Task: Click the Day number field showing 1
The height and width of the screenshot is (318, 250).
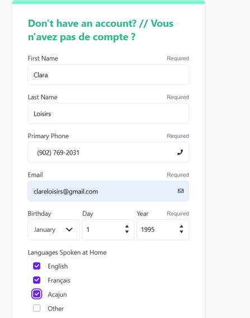Action: pos(108,230)
